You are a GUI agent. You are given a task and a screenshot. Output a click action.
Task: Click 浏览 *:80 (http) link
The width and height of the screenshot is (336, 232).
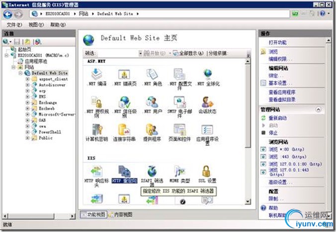[286, 149]
